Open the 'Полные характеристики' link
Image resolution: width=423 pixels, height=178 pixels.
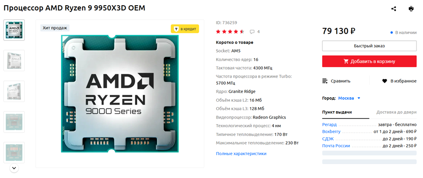coord(241,154)
